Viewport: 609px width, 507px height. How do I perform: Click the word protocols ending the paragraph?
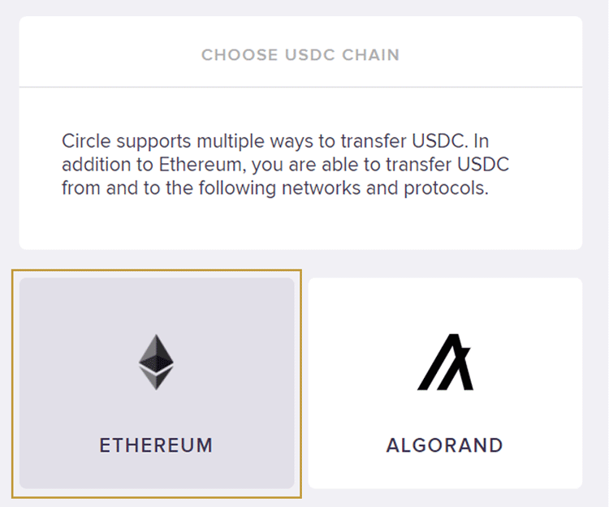pos(446,188)
